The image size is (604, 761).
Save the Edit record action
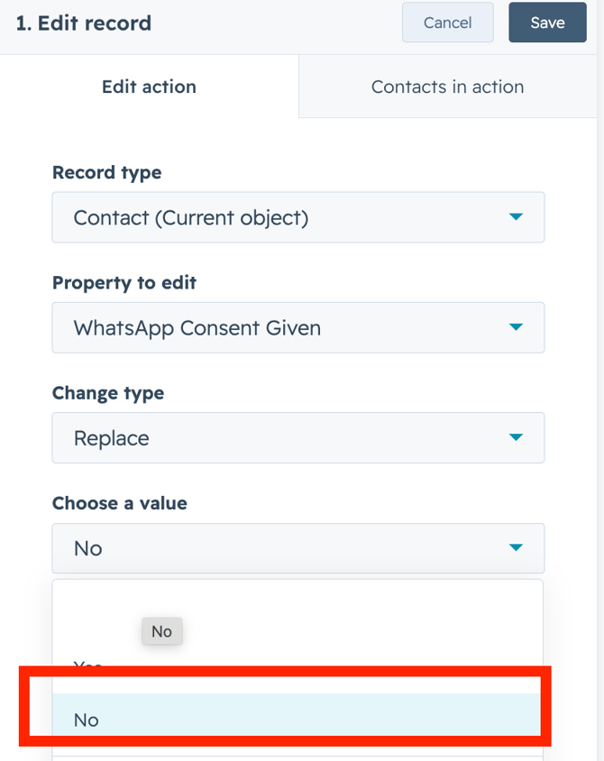pos(547,23)
